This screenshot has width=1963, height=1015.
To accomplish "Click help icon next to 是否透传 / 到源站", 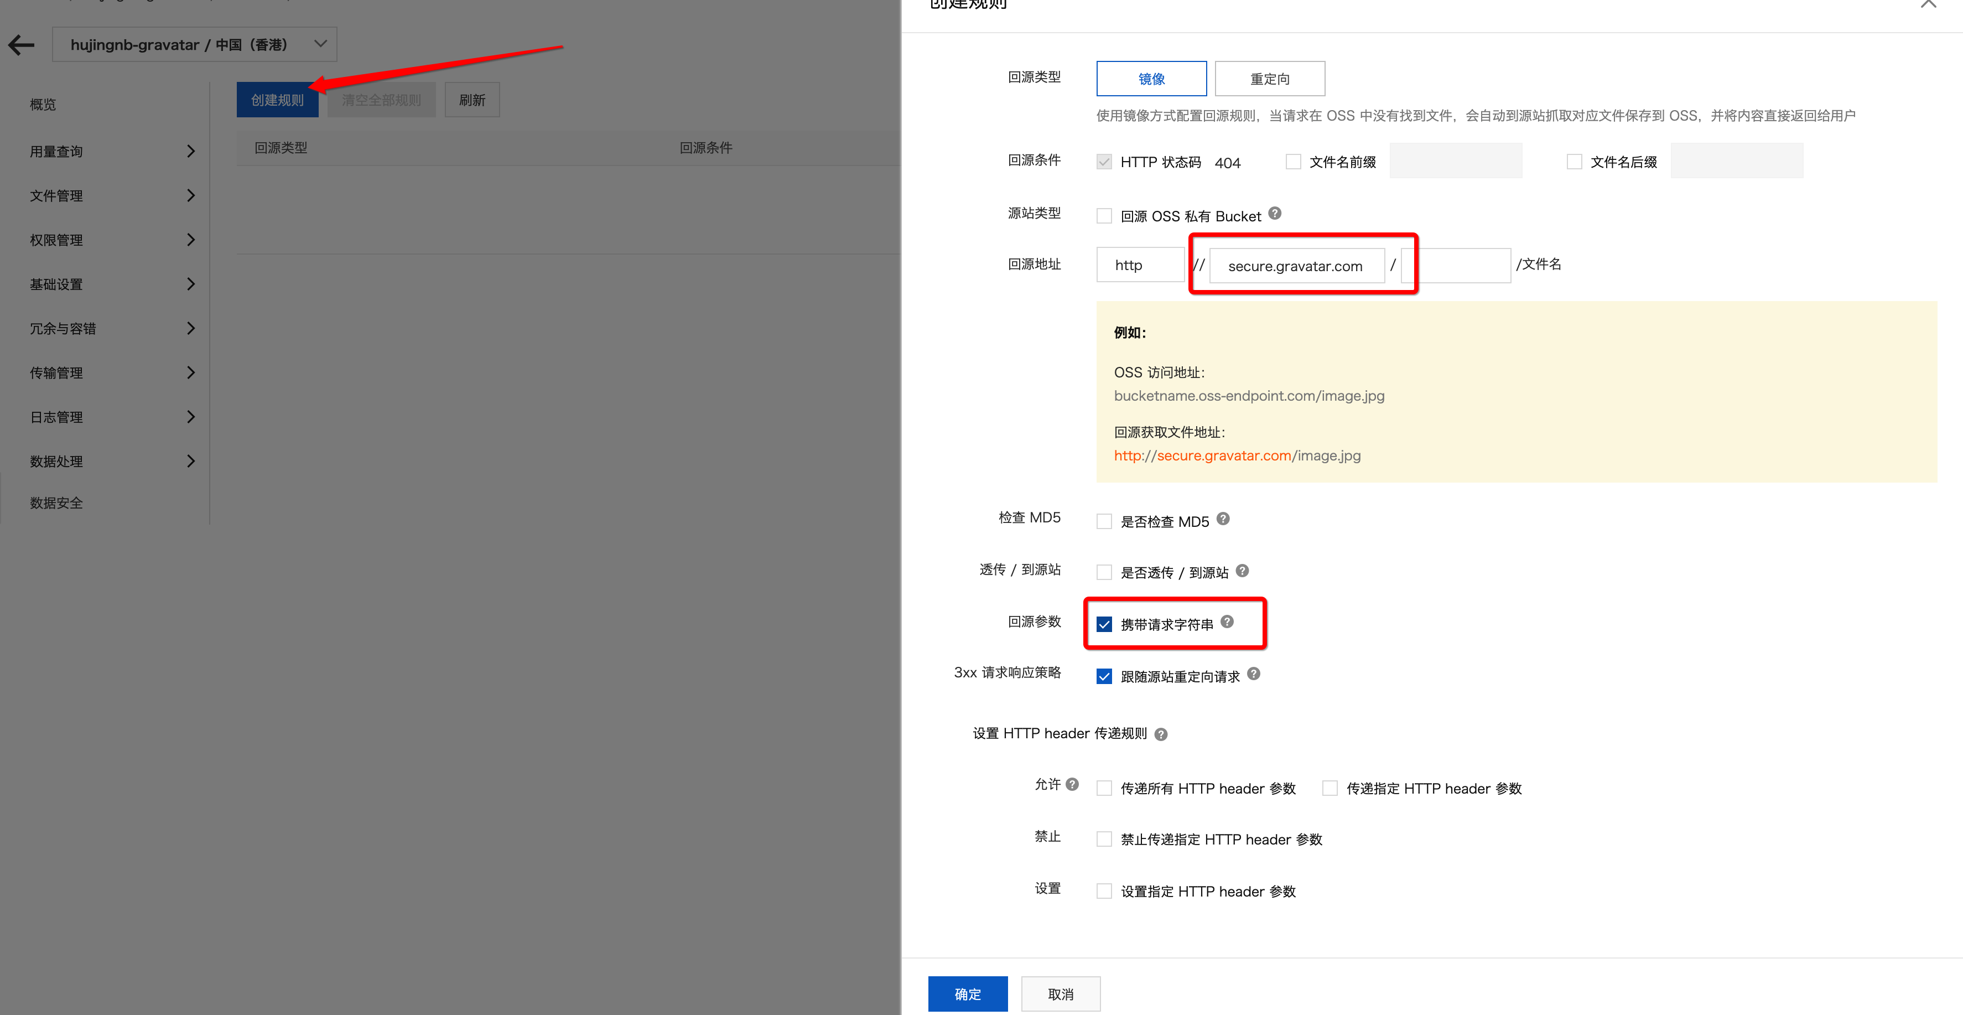I will 1242,571.
